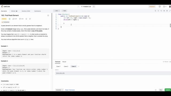Switch to the Result tab
171x96 pixels.
tap(64, 62)
